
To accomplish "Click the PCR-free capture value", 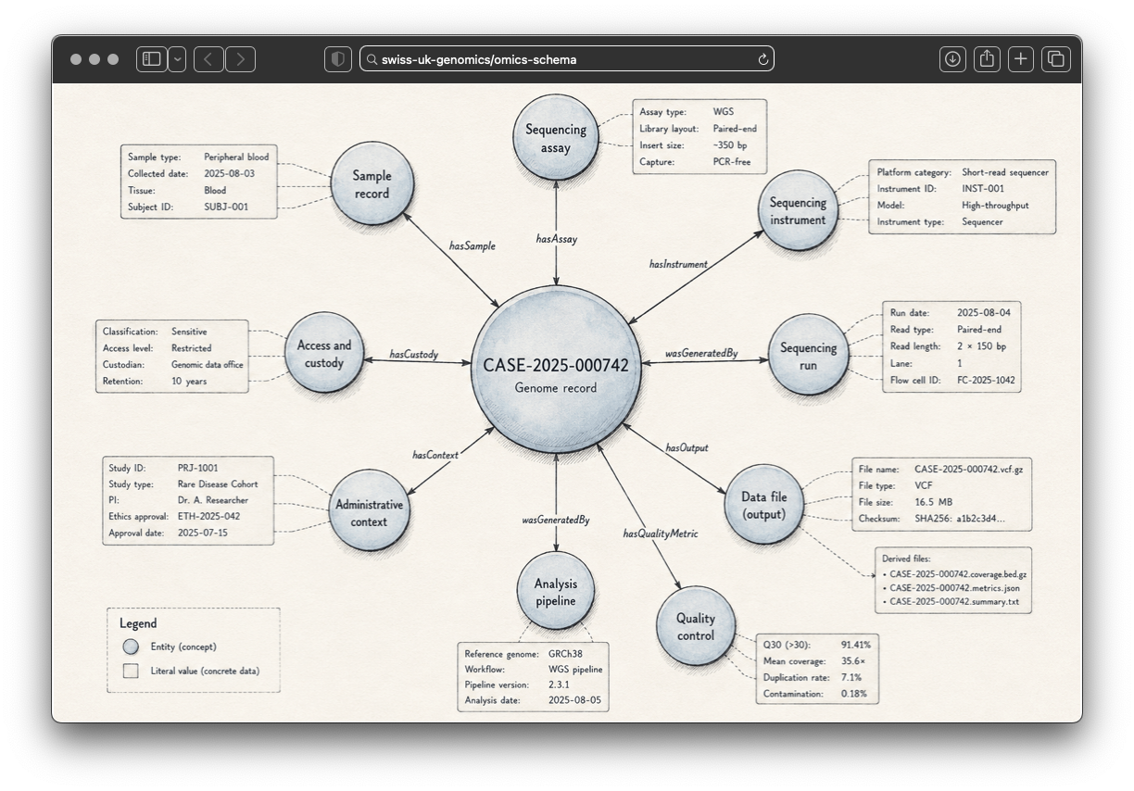I will pyautogui.click(x=732, y=162).
